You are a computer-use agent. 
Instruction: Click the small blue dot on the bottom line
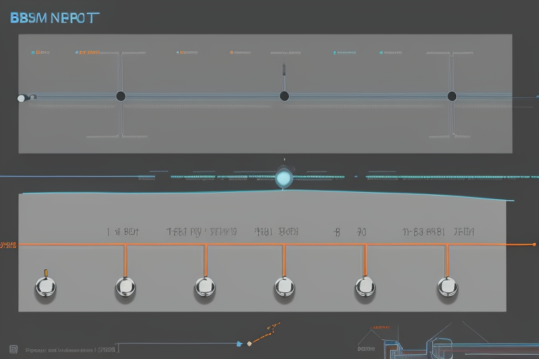pos(239,344)
